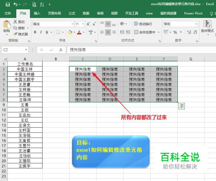The image size is (216, 181).
Task: Click Cancel X in formula bar
Action: pyautogui.click(x=42, y=50)
